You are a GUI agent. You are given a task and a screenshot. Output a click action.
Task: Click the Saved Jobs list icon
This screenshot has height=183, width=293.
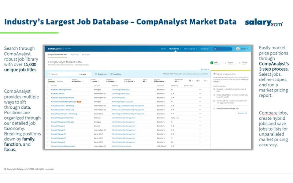pyautogui.click(x=112, y=74)
